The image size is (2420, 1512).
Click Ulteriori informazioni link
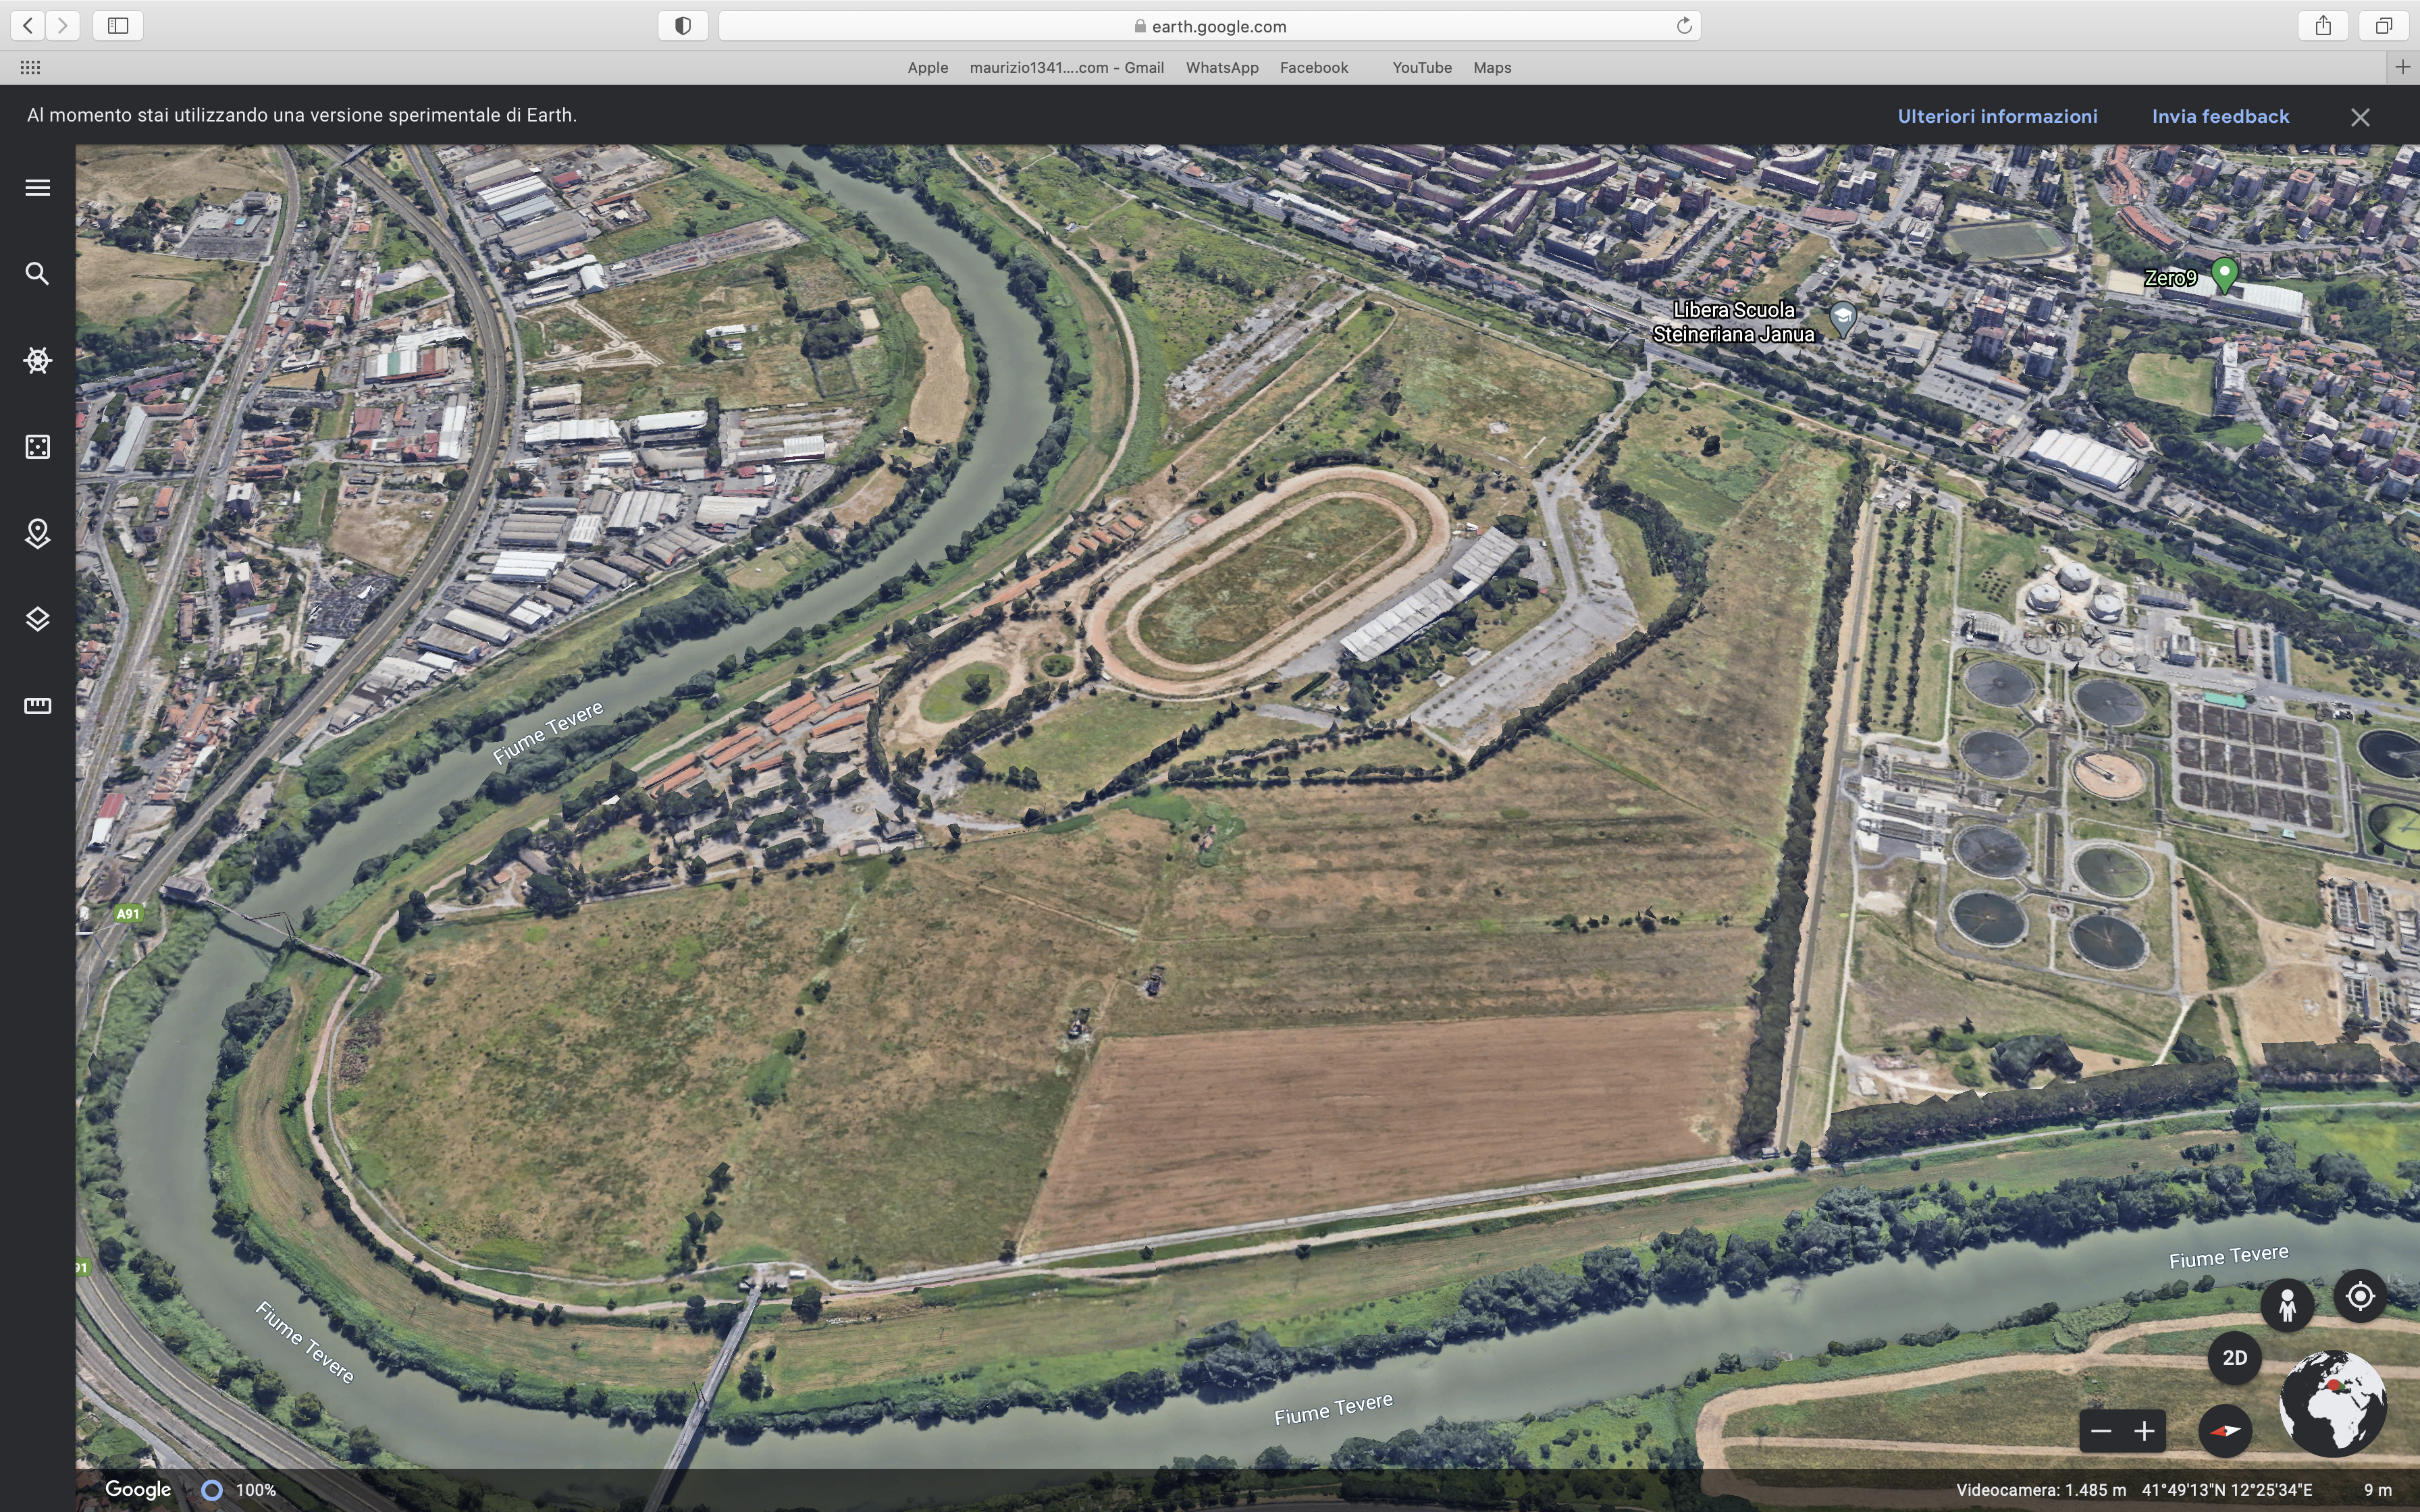(1997, 116)
